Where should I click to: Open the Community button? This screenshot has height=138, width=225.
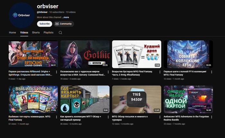64,24
